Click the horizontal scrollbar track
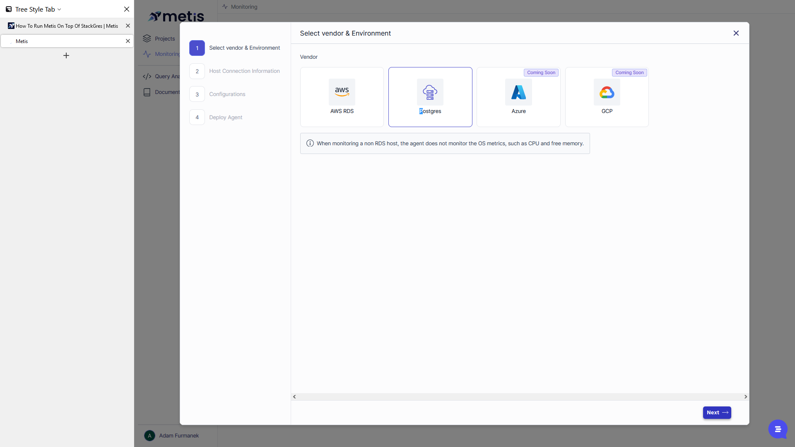 click(x=520, y=397)
